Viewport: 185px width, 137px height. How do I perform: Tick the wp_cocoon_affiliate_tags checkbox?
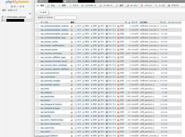point(38,57)
